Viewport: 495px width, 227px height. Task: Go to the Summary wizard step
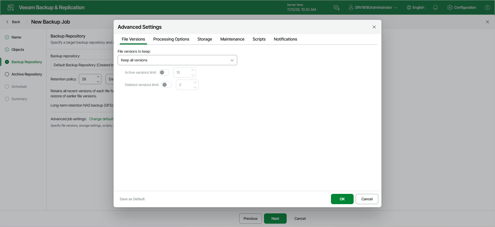click(19, 99)
